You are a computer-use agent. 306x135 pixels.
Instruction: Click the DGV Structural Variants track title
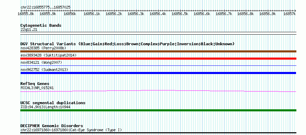(x=128, y=44)
